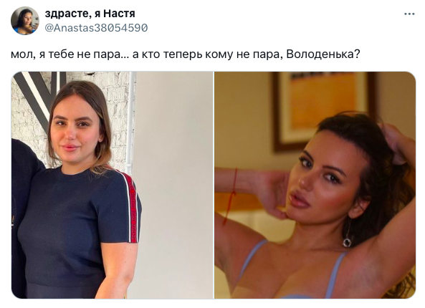Open the right attached photo
This screenshot has height=308, width=425.
(315, 185)
